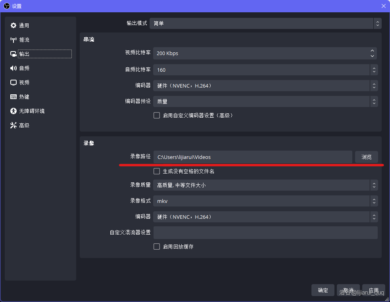Enable 启用回放缓存 checkbox
The width and height of the screenshot is (390, 302).
[x=157, y=247]
